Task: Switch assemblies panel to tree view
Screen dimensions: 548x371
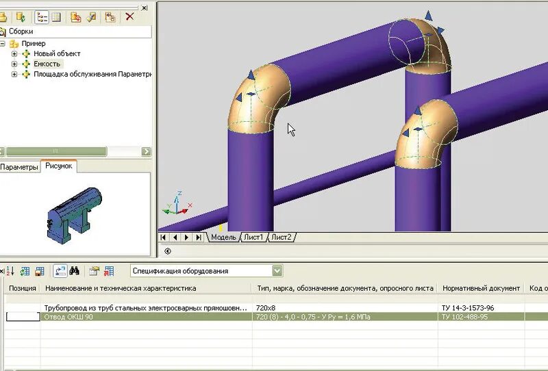Action: pos(42,17)
